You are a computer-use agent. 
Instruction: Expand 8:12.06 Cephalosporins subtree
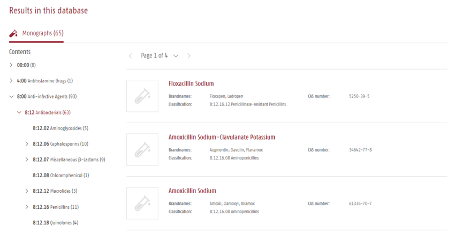(x=27, y=144)
